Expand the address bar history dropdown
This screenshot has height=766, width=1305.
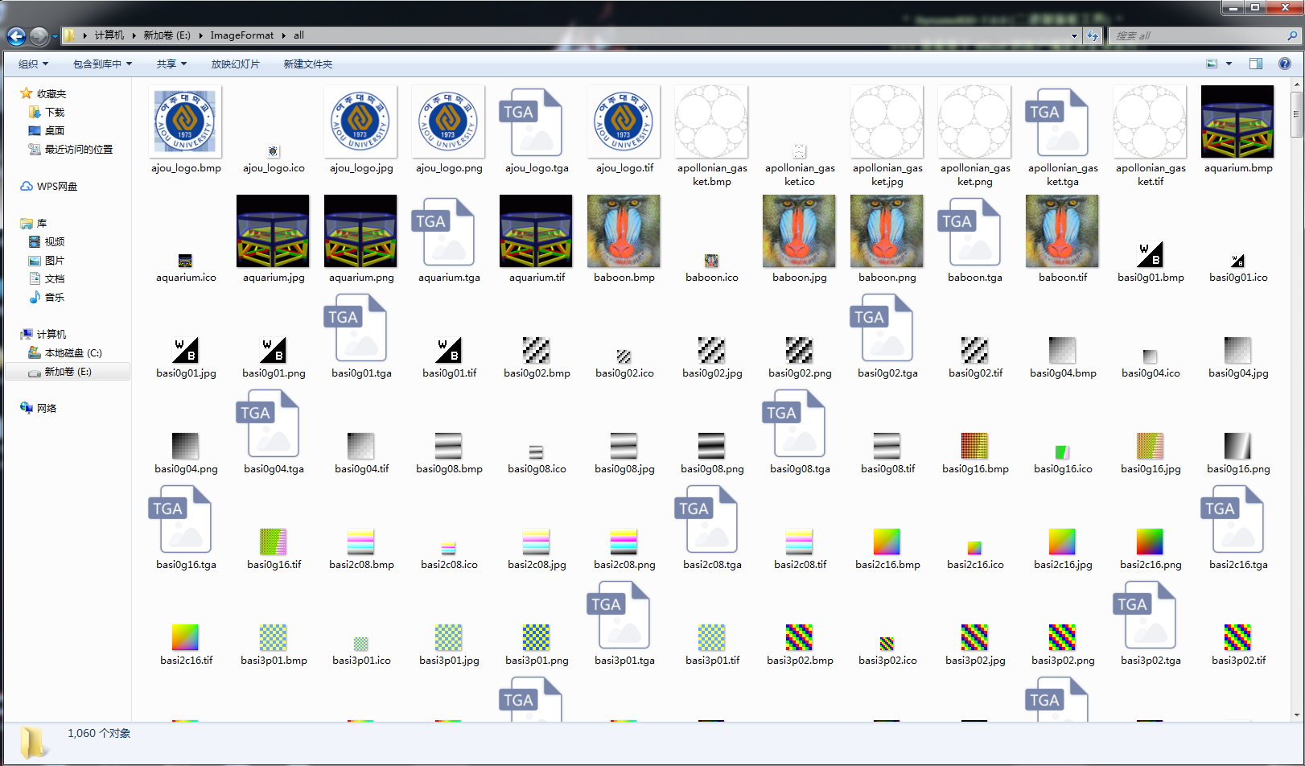1074,35
